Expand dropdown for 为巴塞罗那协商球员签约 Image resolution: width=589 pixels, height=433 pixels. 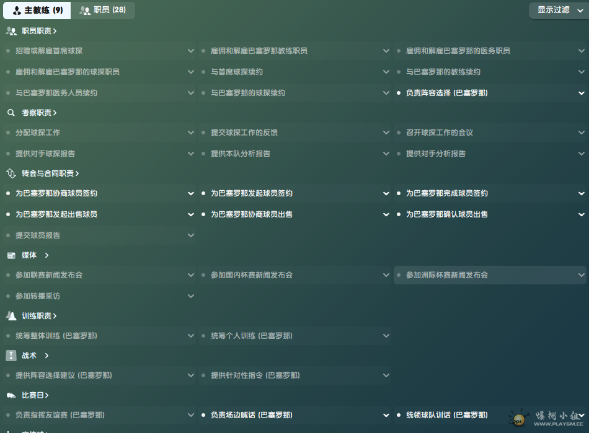pyautogui.click(x=191, y=193)
